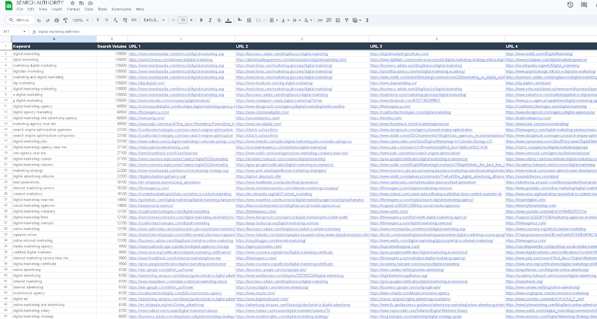Select the 'squared online' keyword cell
This screenshot has width=597, height=319.
click(54, 235)
